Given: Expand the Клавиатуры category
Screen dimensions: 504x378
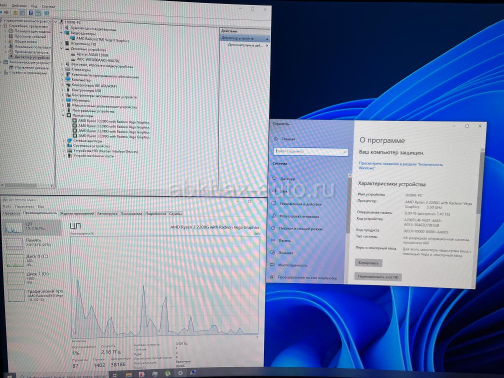Looking at the screenshot, I should point(62,69).
